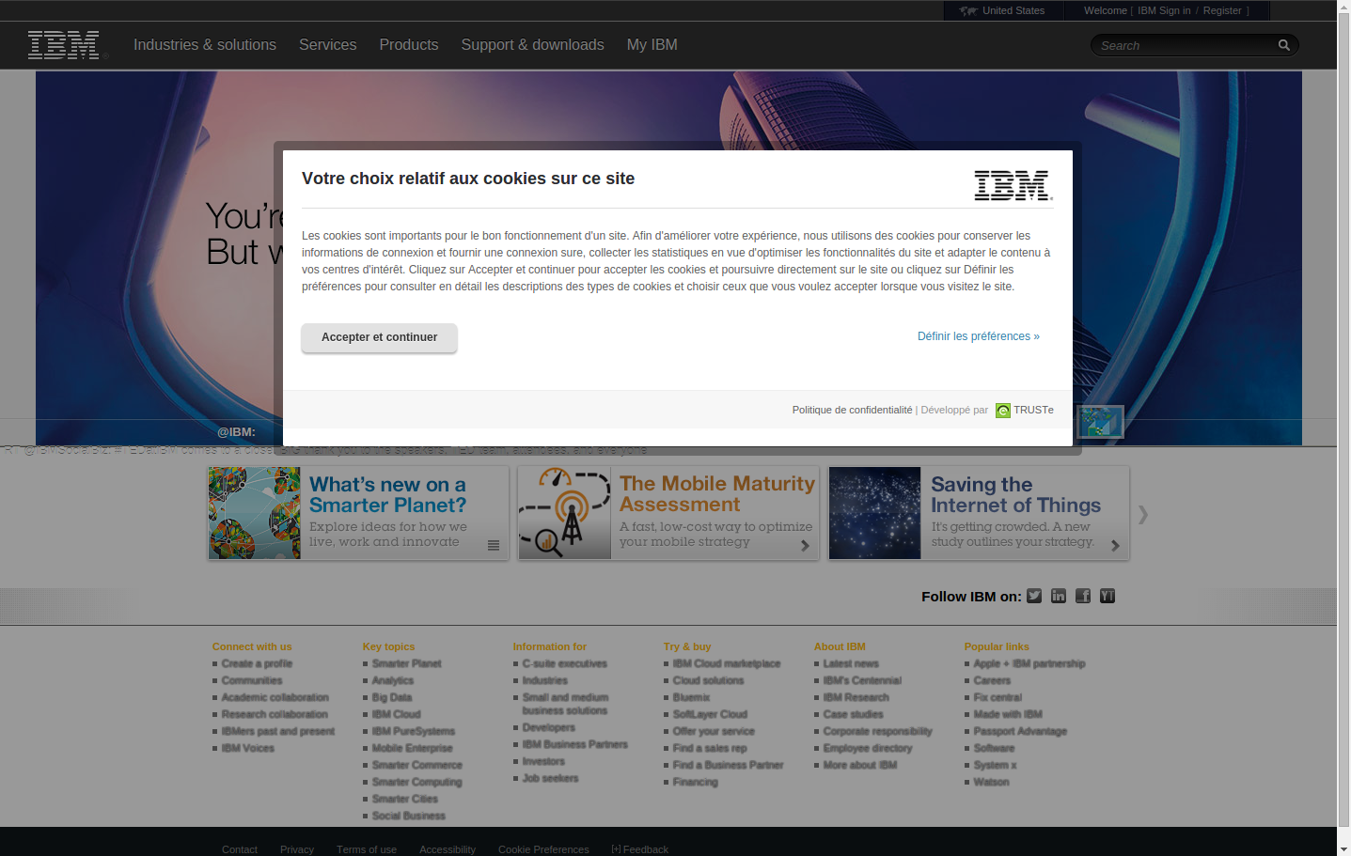Select the hero banner thumbnail preview
Screen dimensions: 1351x856
[x=1100, y=422]
